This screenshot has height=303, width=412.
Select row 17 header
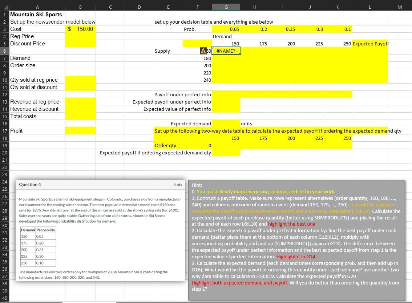(4, 131)
